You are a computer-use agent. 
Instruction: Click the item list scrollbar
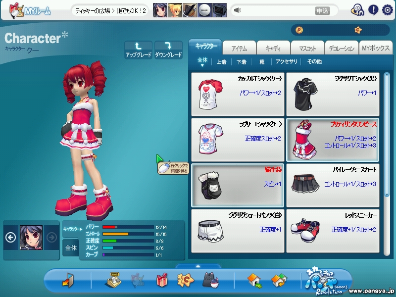tap(387, 135)
